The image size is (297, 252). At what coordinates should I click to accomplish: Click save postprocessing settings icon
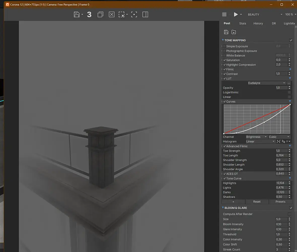tap(226, 32)
